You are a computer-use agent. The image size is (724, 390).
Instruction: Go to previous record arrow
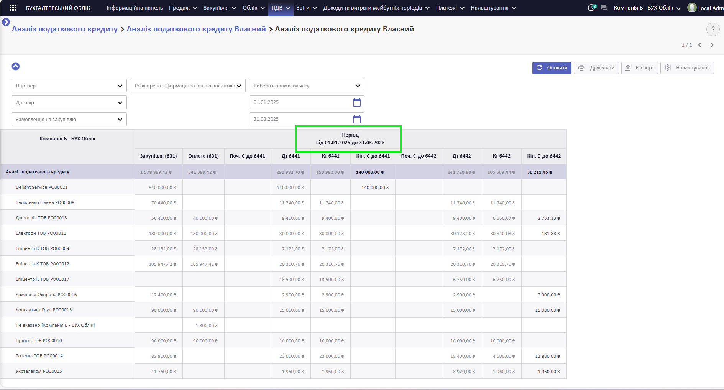(699, 45)
